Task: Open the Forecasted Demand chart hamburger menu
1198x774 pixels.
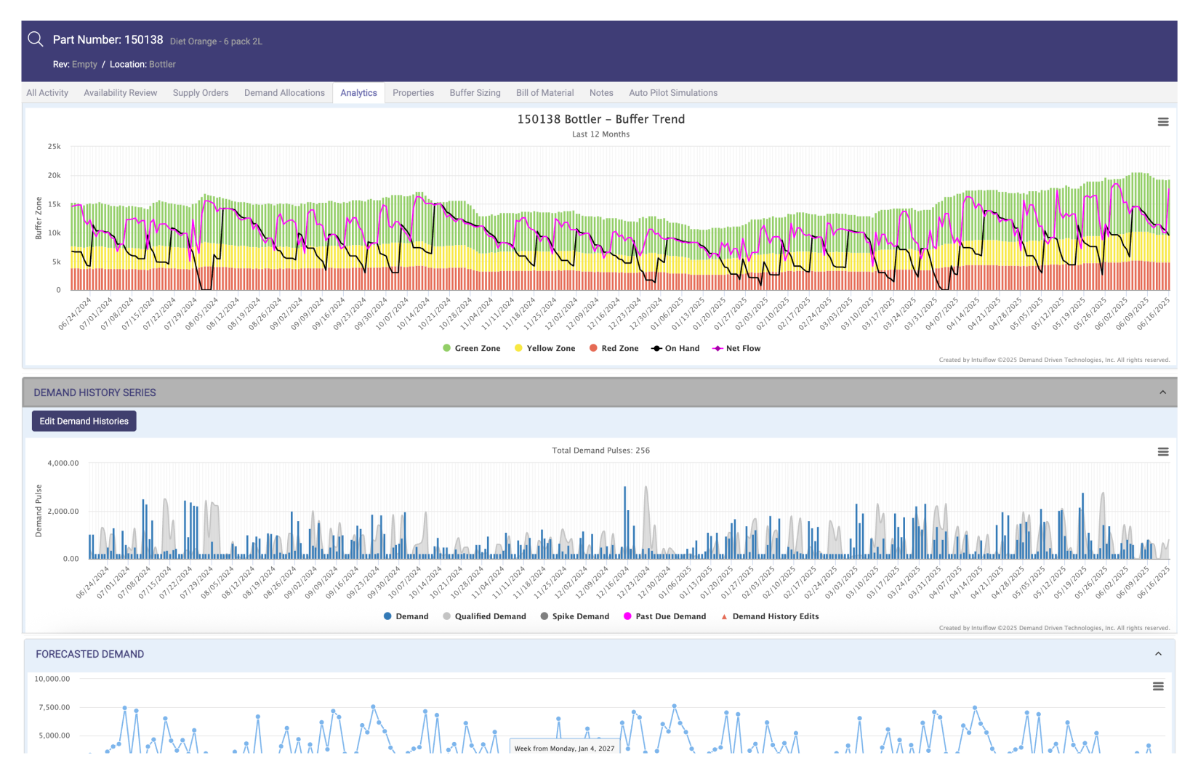Action: [1158, 687]
